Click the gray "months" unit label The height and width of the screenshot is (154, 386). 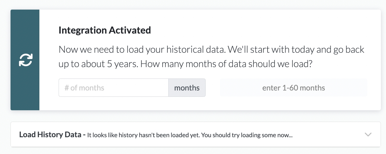(x=187, y=88)
